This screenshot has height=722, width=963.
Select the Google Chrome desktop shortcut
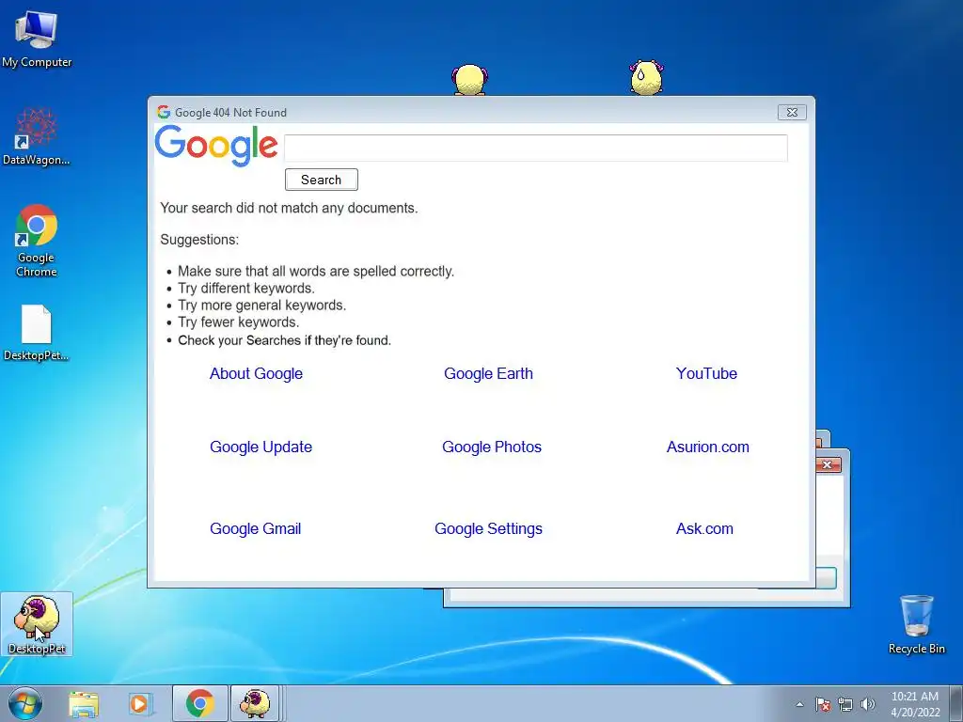(37, 240)
